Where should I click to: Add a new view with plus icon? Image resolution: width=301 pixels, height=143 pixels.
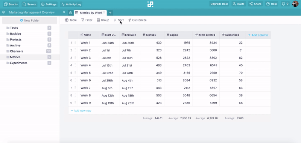(110, 13)
